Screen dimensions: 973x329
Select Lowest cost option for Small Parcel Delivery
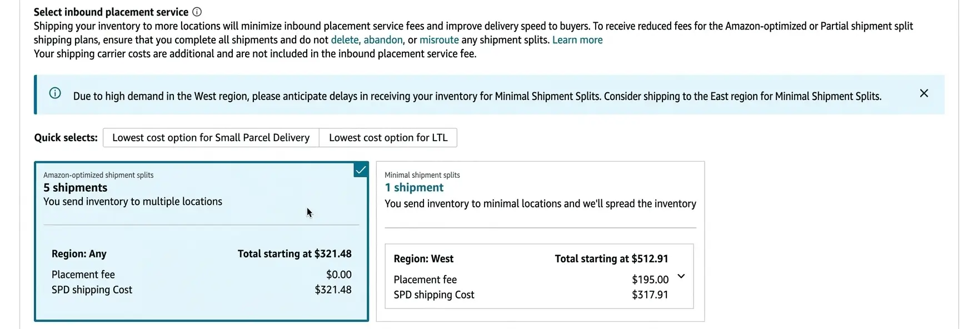pyautogui.click(x=211, y=137)
